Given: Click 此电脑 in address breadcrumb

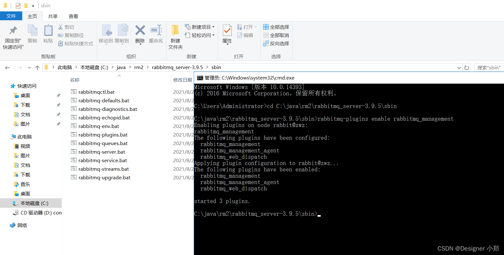Looking at the screenshot, I should (65, 67).
